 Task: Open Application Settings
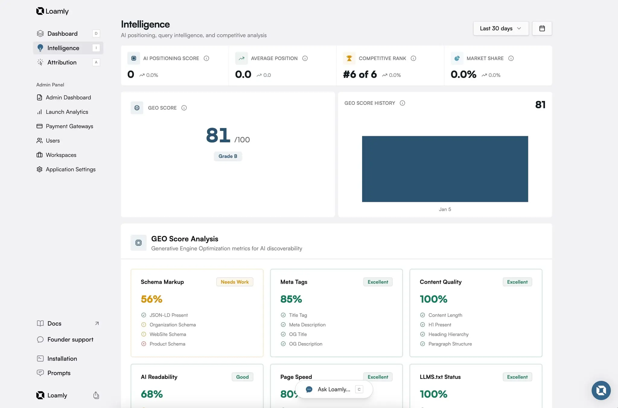tap(66, 169)
